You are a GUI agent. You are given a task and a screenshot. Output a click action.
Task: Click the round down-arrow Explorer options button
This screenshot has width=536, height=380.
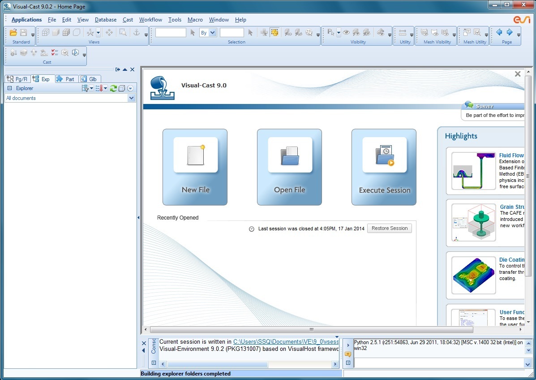click(x=130, y=88)
